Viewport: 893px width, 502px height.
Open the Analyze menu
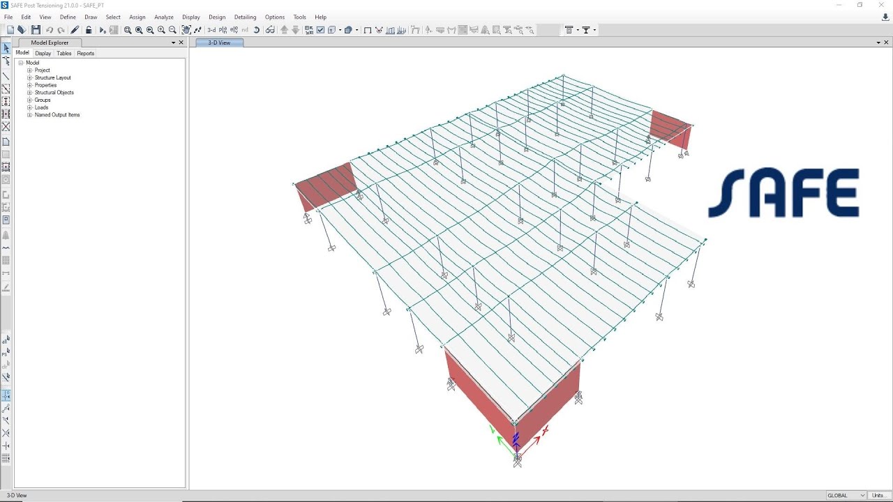coord(164,17)
